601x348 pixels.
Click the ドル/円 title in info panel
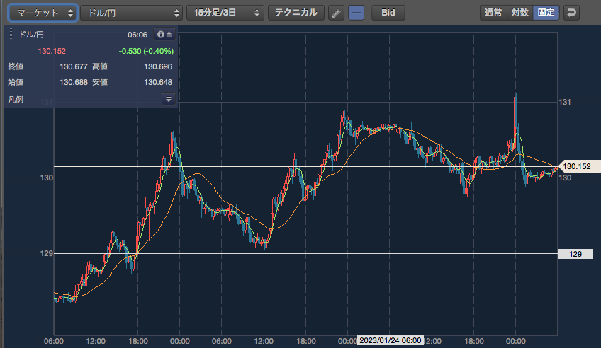pos(31,35)
